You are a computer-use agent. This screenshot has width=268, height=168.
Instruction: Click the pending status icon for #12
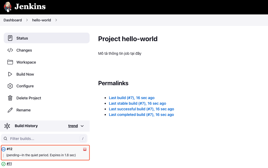pyautogui.click(x=3, y=149)
